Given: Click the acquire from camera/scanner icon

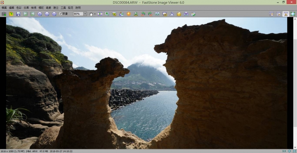Looking at the screenshot, I should click(4, 14).
